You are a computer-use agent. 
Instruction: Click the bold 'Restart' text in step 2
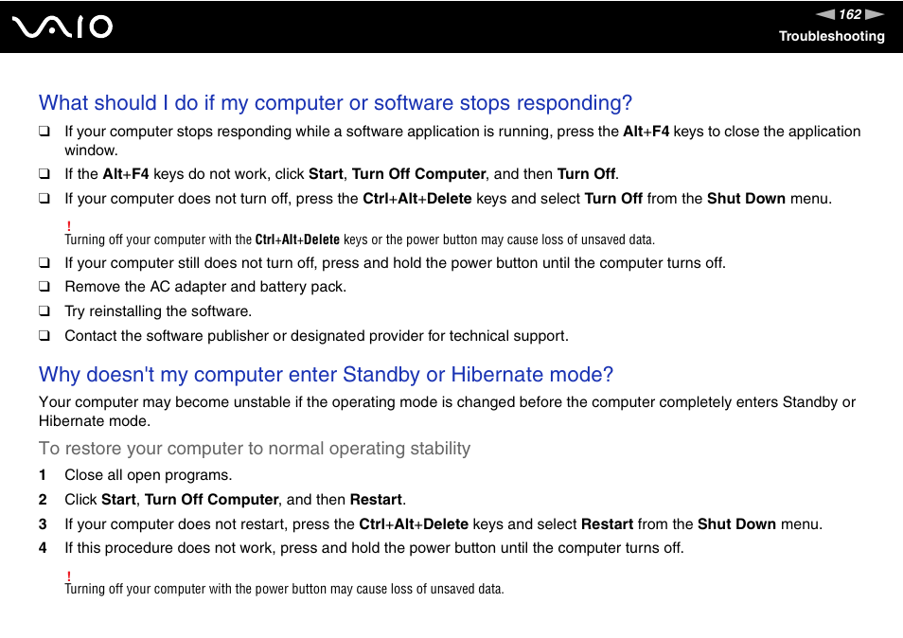376,499
